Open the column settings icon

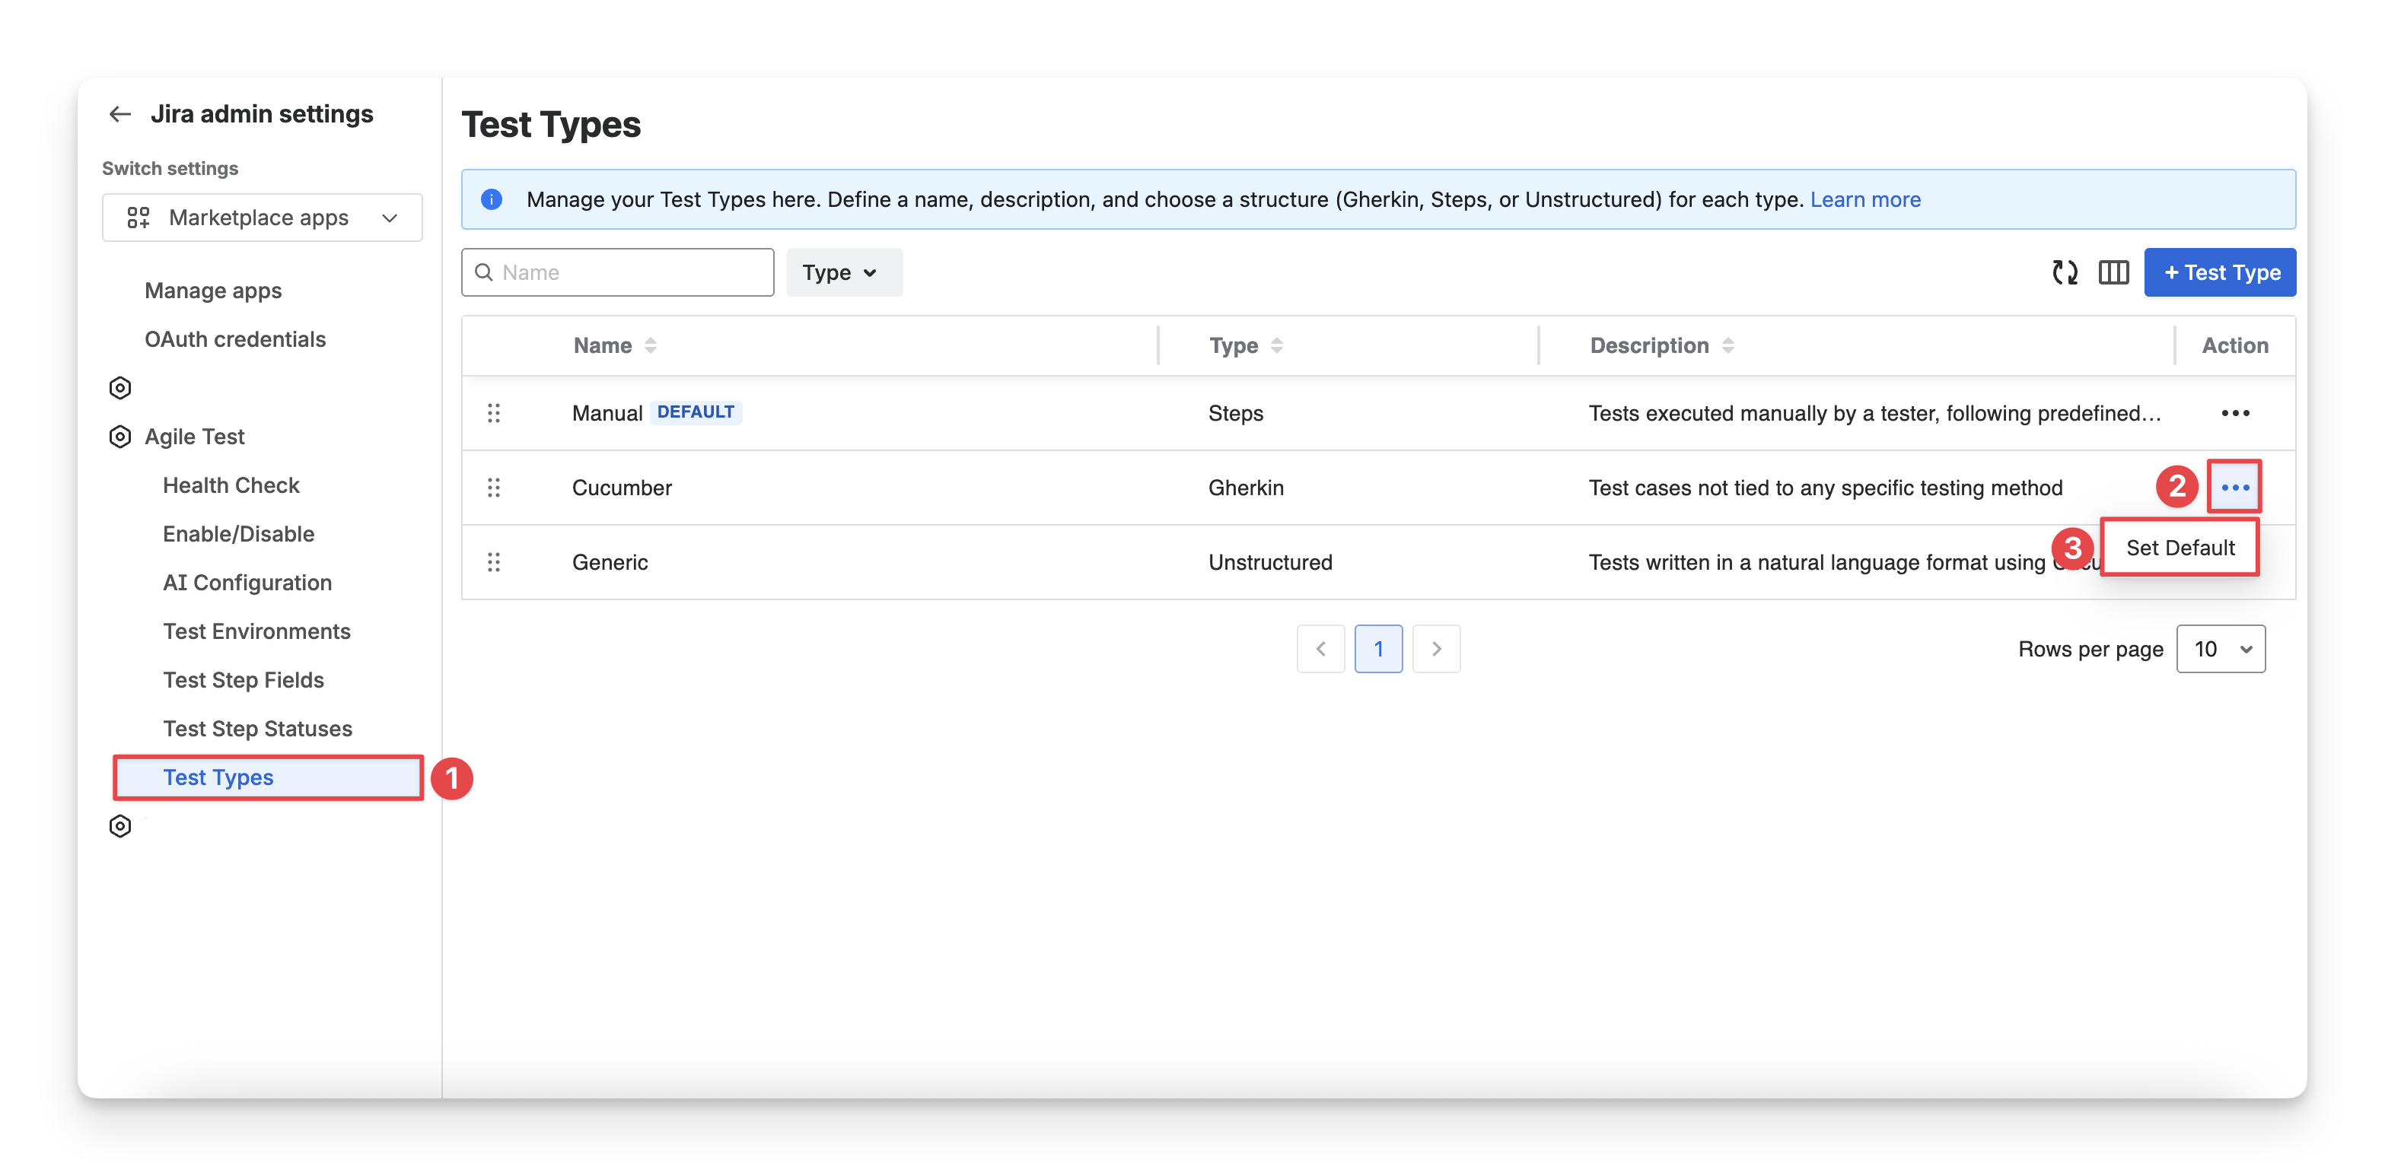[2113, 272]
